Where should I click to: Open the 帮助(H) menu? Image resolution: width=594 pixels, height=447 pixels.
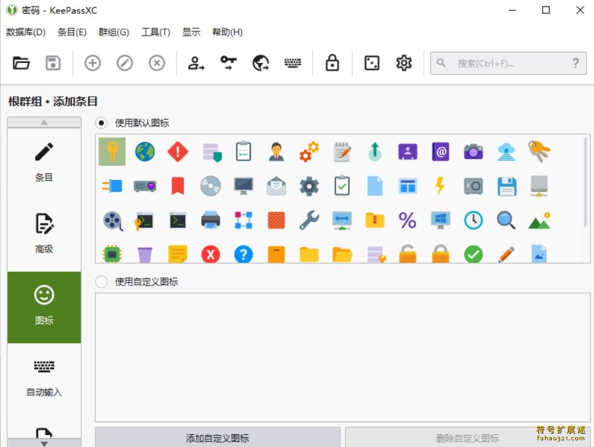pos(227,32)
